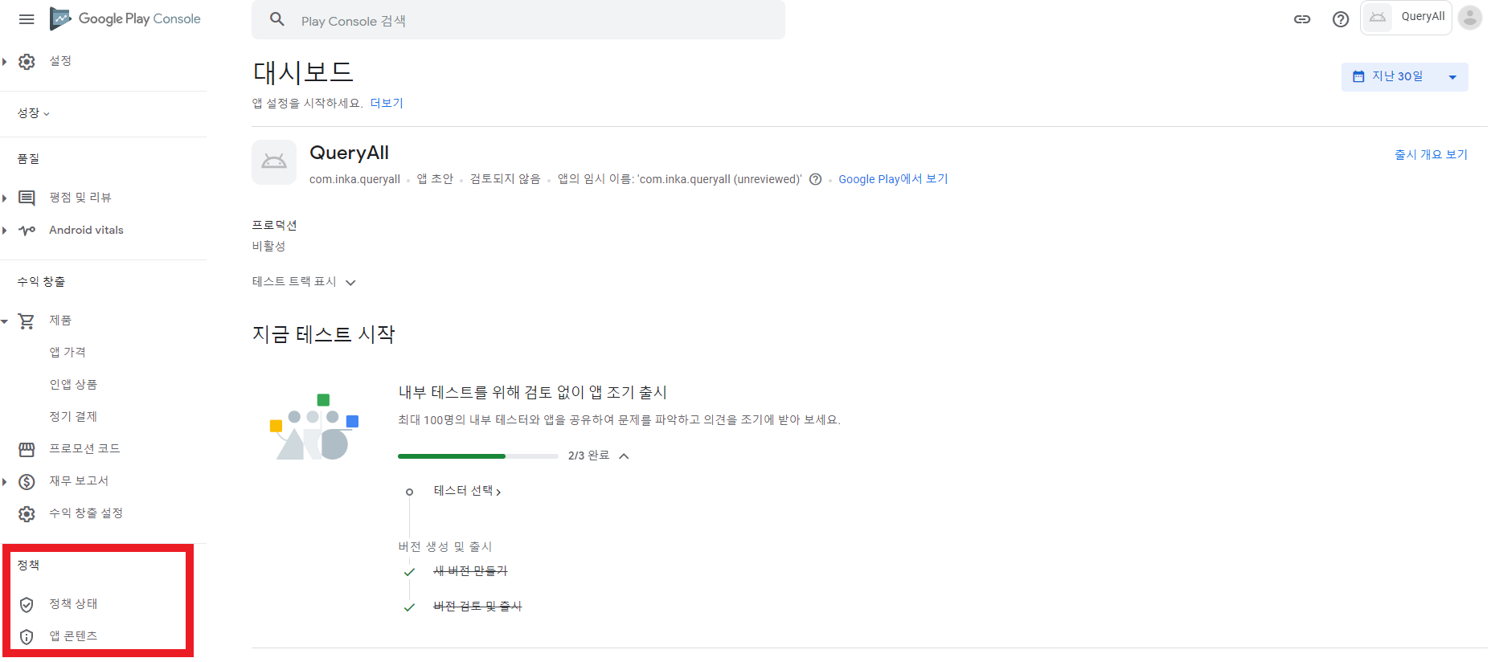Open the hamburger navigation menu

[27, 19]
